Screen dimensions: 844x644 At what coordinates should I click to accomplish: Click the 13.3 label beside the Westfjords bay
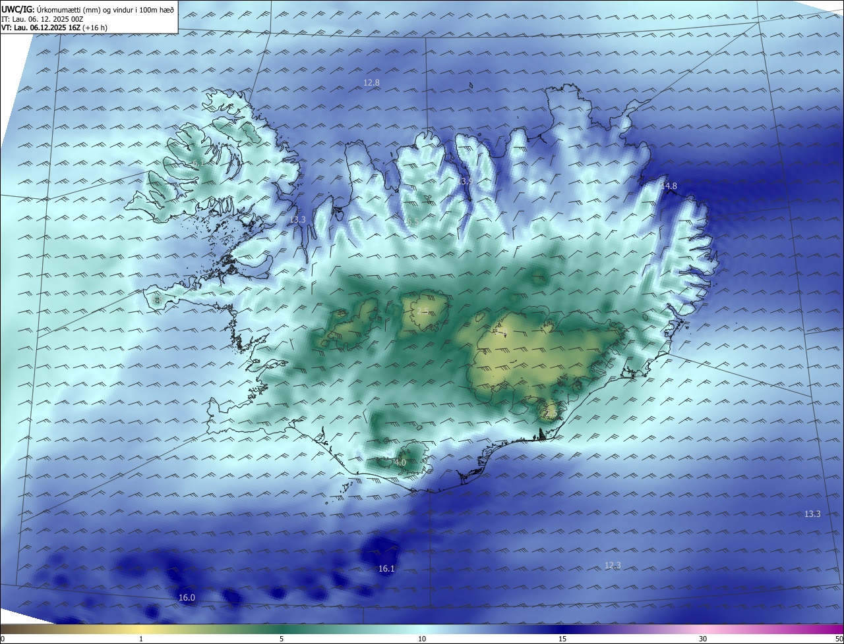click(297, 219)
